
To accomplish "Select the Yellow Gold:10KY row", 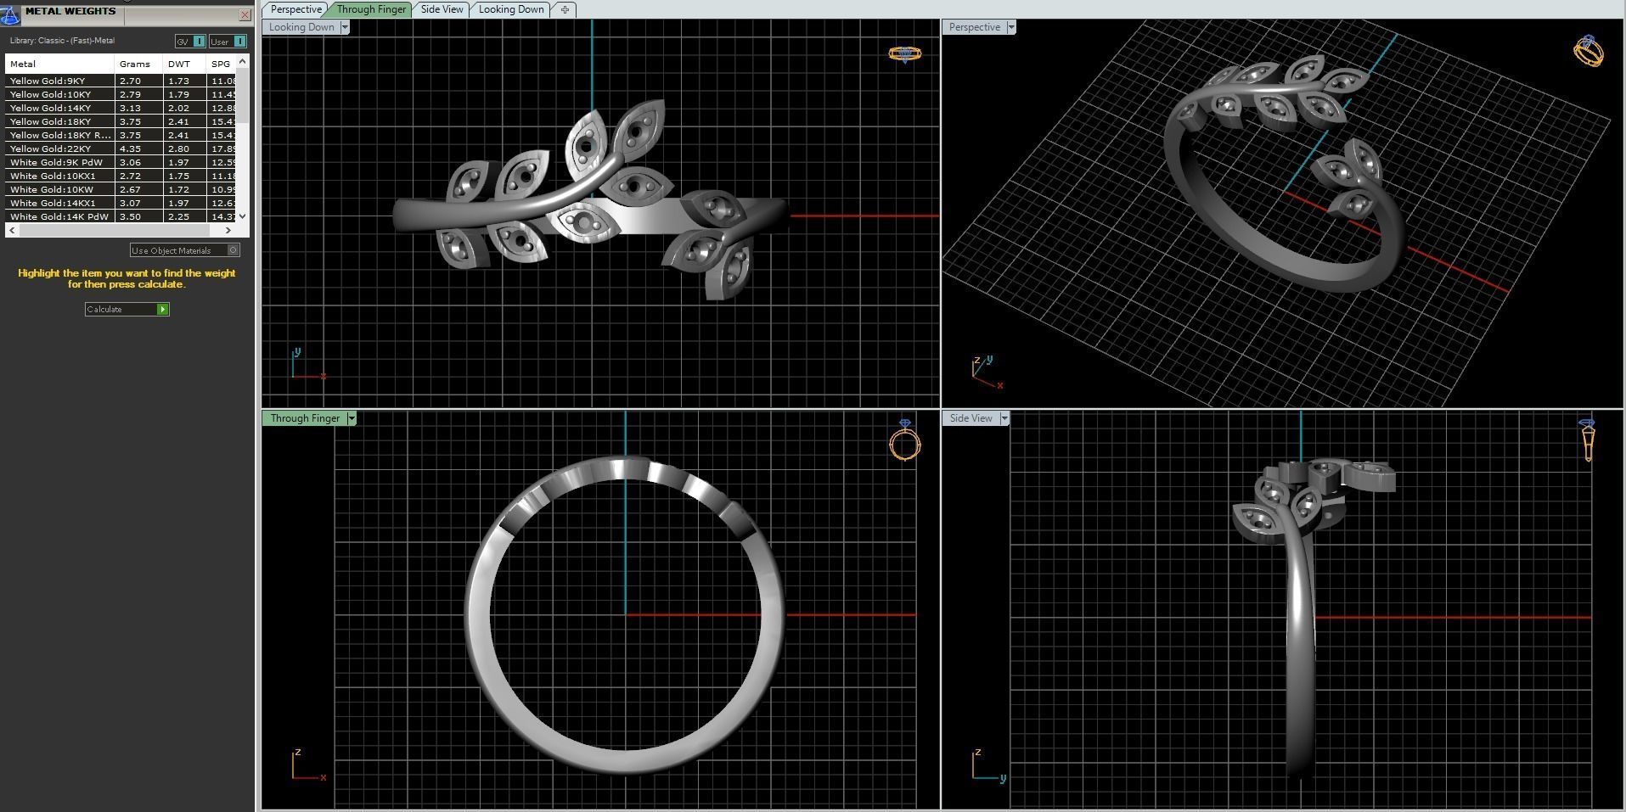I will click(x=121, y=94).
